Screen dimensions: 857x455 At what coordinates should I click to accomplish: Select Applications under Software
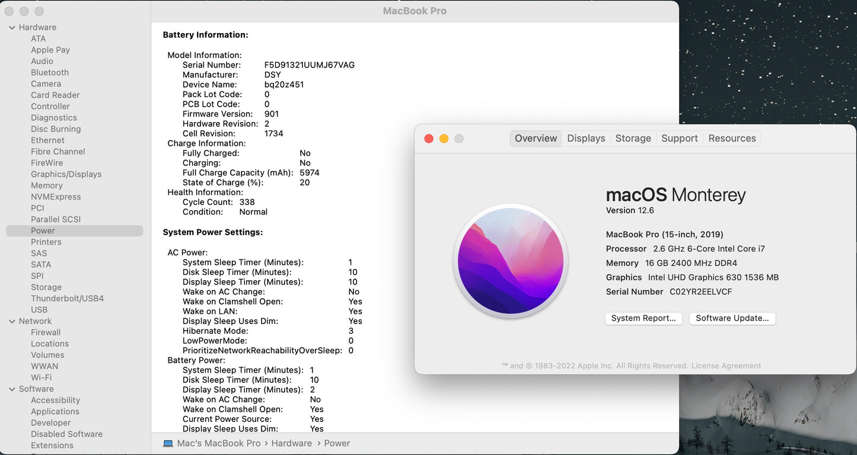pyautogui.click(x=55, y=411)
